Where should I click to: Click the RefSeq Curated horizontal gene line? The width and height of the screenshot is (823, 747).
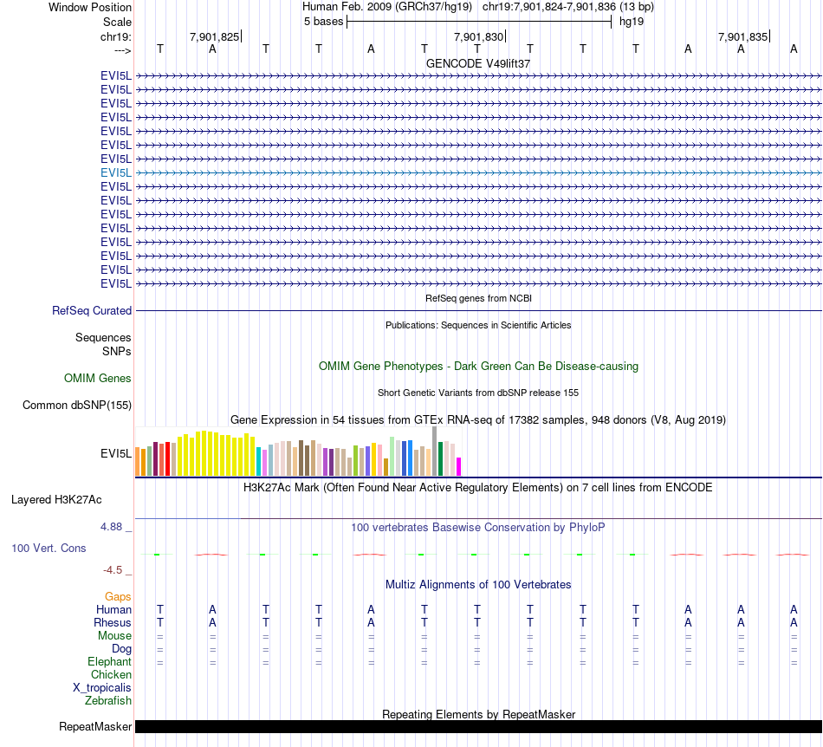pos(479,311)
